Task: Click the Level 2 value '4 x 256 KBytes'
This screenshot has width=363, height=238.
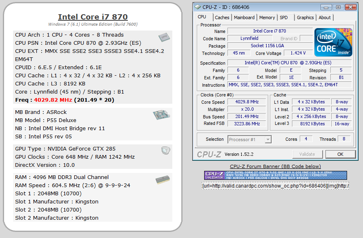Action: coord(311,116)
